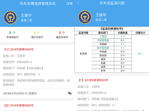Select 项目管理部 department link
The image size is (149, 111).
[103, 40]
